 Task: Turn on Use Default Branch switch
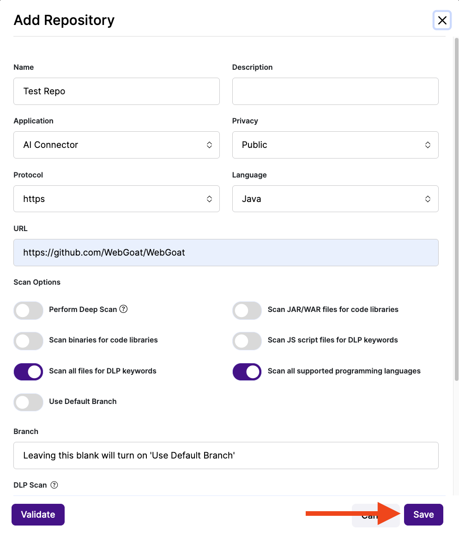[29, 402]
